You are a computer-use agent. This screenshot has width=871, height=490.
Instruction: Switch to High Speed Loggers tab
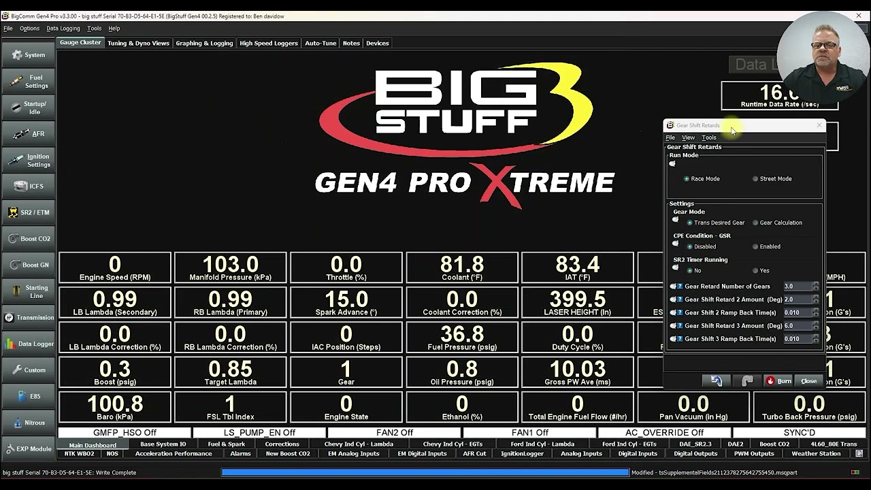click(269, 43)
